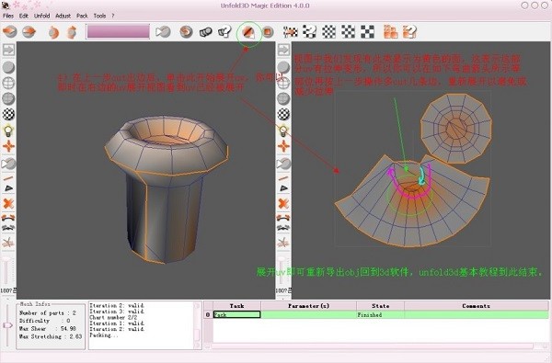Click the load file disc icon in top toolbar
This screenshot has height=363, width=552.
click(10, 32)
